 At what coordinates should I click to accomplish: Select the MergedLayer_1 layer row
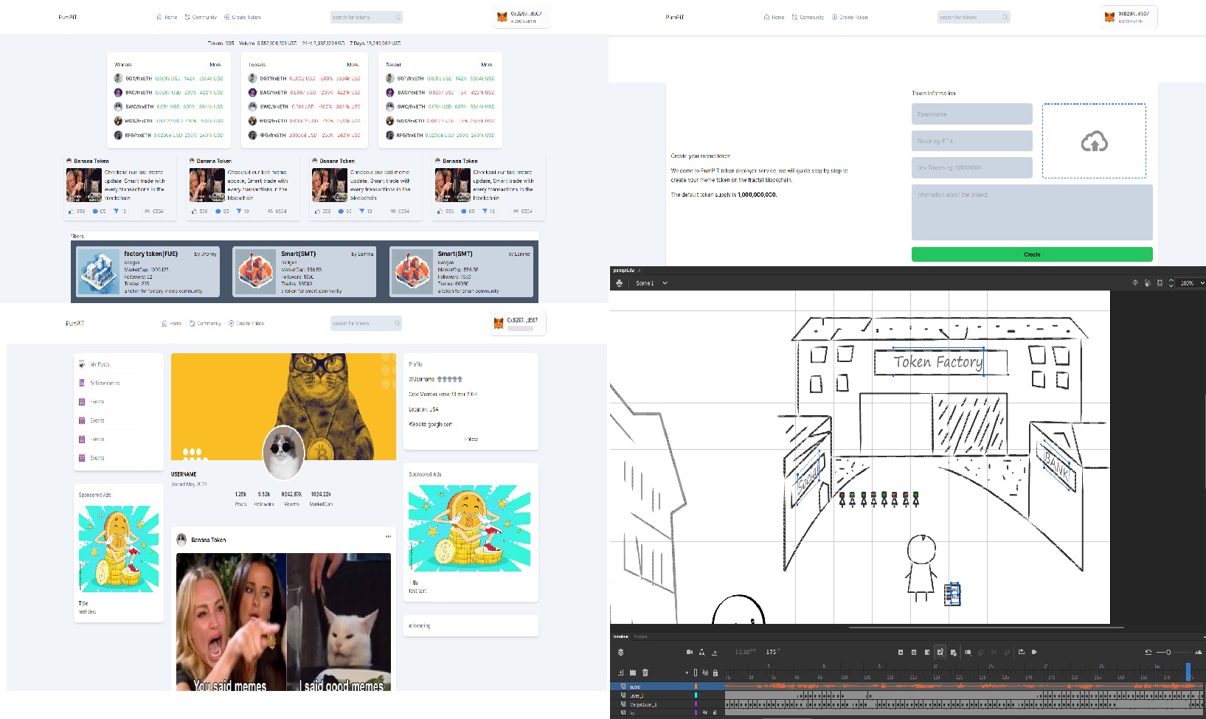coord(668,704)
